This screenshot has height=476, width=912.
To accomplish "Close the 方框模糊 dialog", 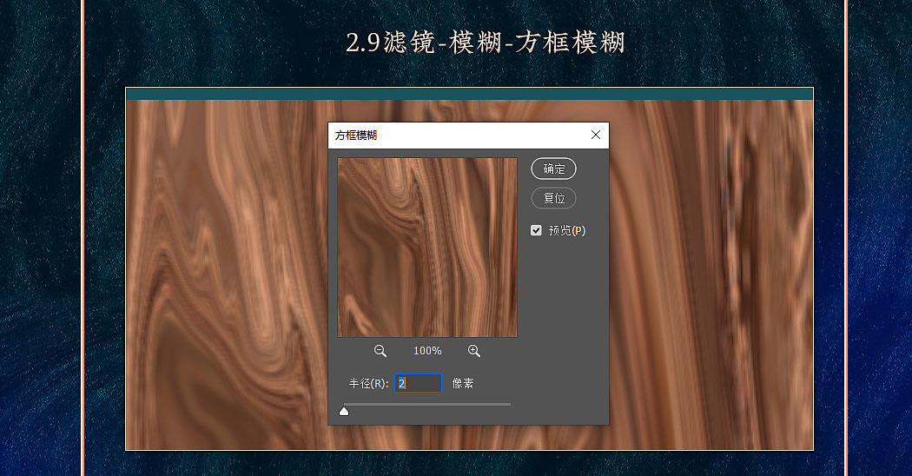I will (x=596, y=135).
